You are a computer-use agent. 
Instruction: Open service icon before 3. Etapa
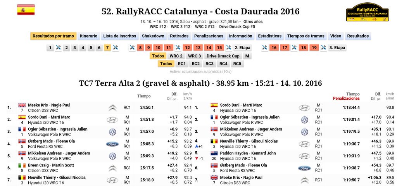323,48
